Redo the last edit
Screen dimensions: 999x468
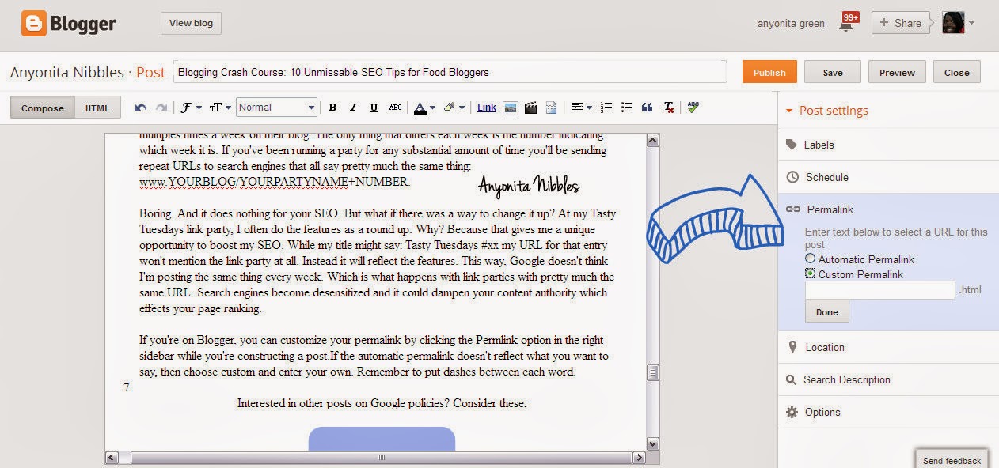pos(161,108)
